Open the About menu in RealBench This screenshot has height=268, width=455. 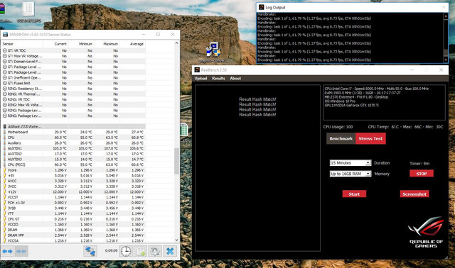(x=235, y=79)
